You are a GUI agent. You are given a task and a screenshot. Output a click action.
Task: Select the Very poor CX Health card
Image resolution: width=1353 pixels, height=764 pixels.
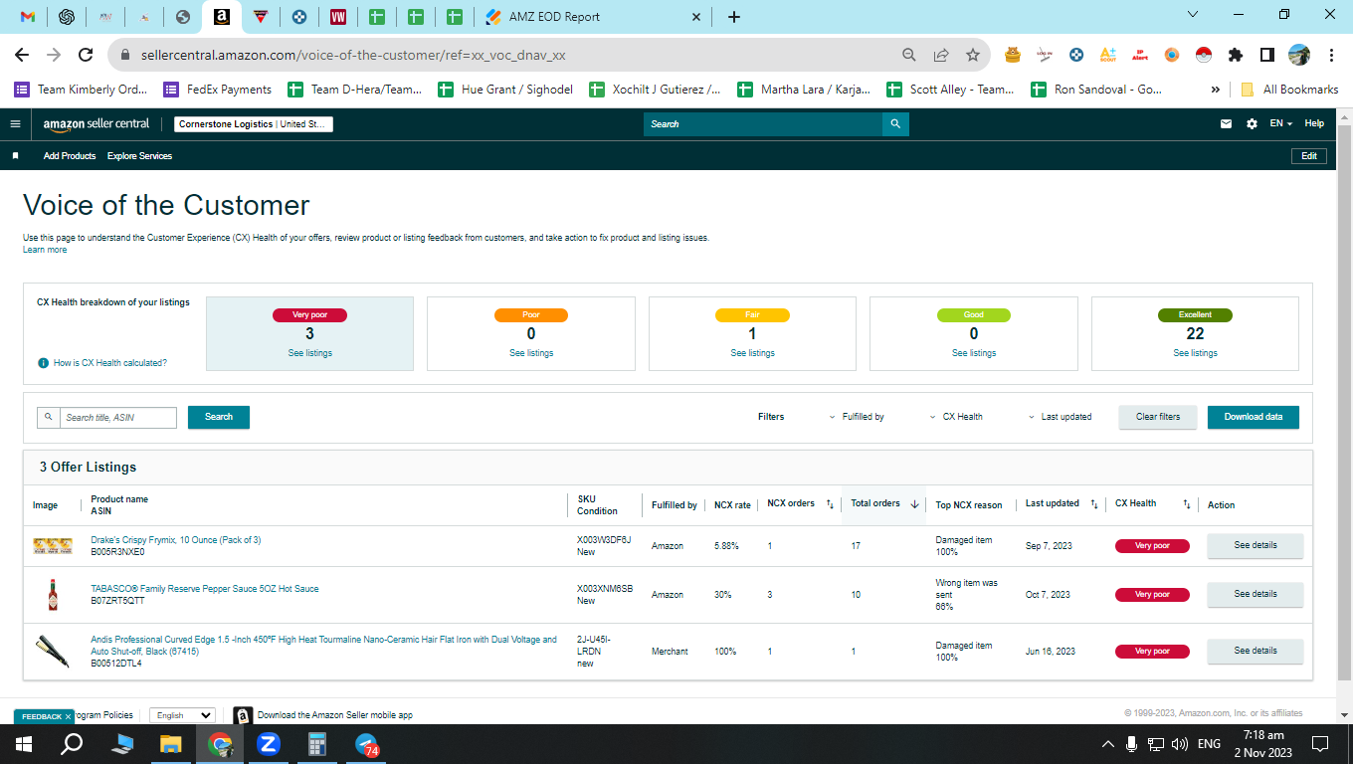coord(309,333)
